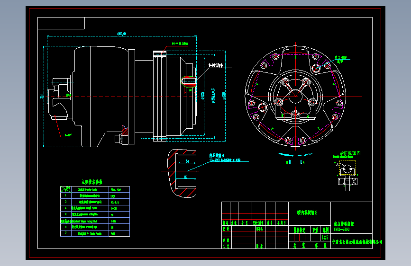Image resolution: width=411 pixels, height=266 pixels.
Task: Select the company name in title block
Action: tap(357, 242)
